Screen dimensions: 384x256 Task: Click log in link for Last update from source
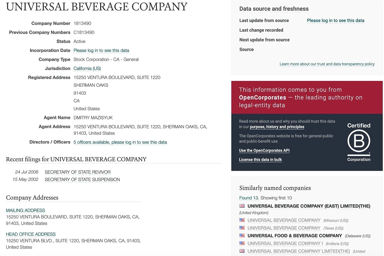pyautogui.click(x=335, y=20)
